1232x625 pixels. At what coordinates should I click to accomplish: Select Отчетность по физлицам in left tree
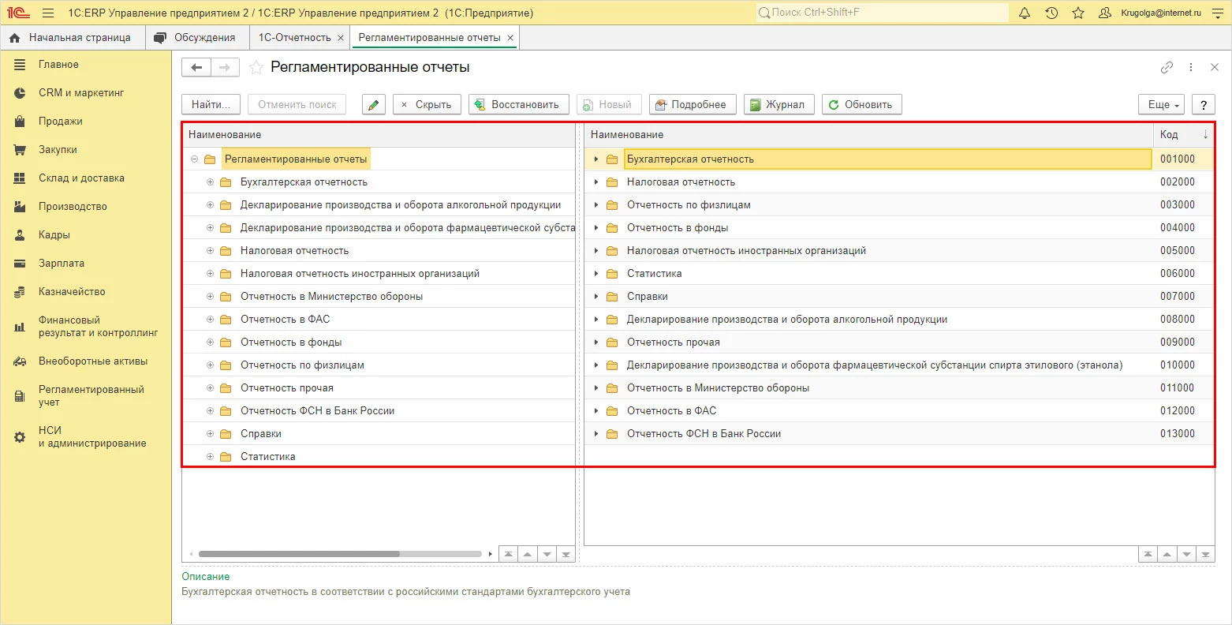point(302,365)
